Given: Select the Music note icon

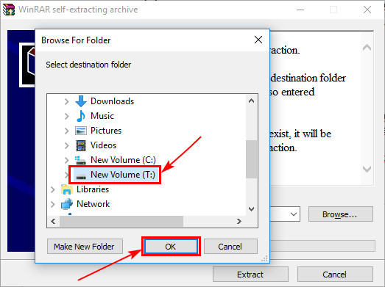Looking at the screenshot, I should pos(81,116).
